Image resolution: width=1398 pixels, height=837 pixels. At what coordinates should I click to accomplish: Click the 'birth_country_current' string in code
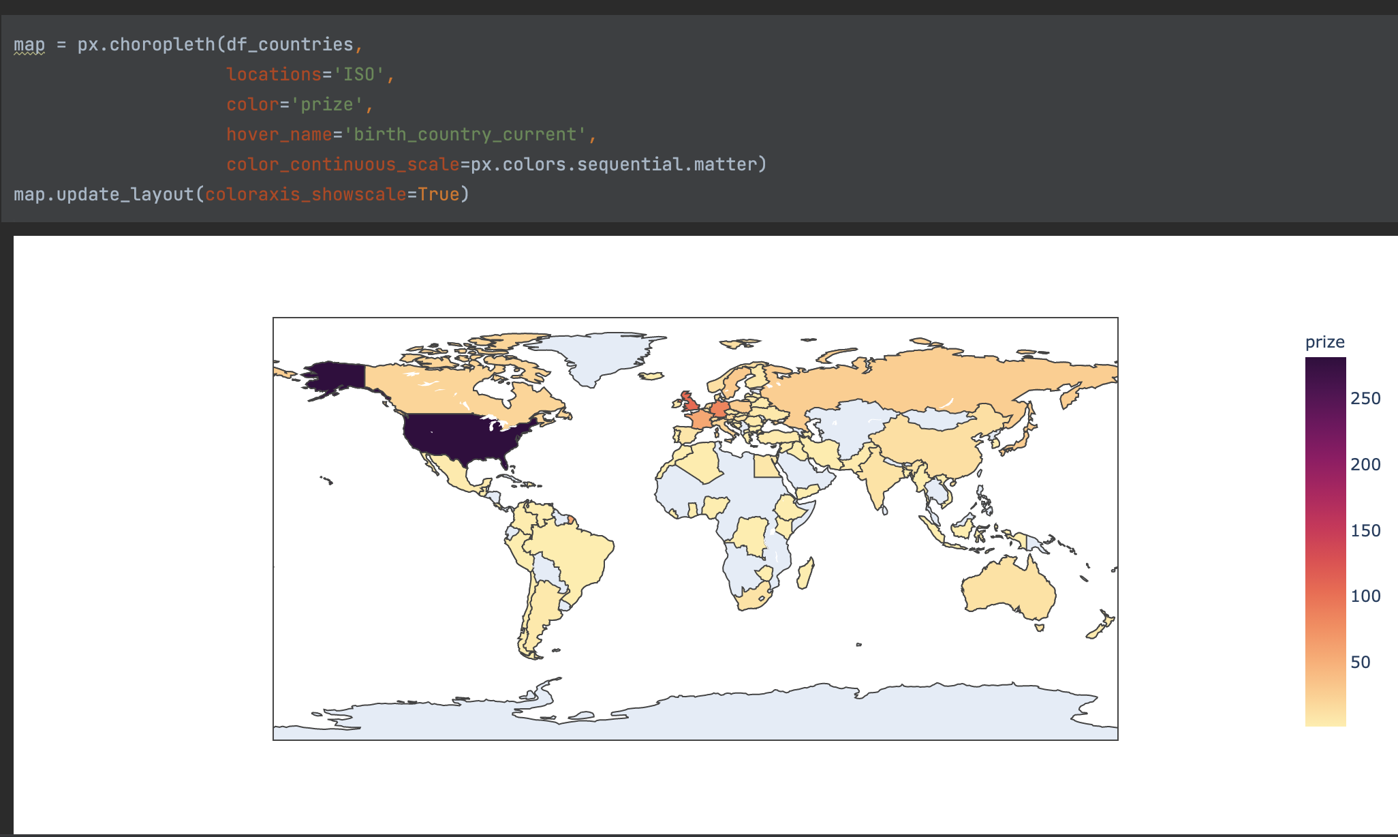[465, 134]
